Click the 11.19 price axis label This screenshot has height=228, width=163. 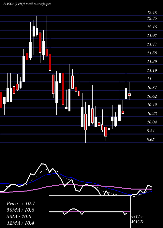152,70
